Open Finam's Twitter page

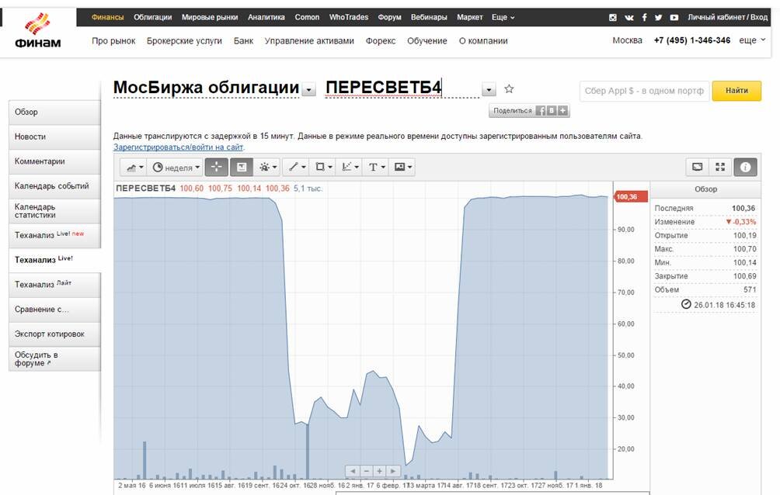point(659,17)
